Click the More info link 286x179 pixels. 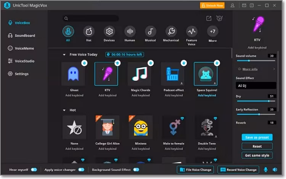[250, 69]
